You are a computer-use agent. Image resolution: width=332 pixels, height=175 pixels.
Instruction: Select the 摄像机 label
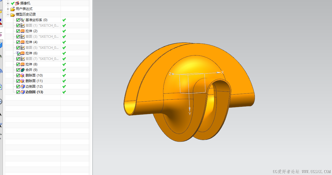25,3
